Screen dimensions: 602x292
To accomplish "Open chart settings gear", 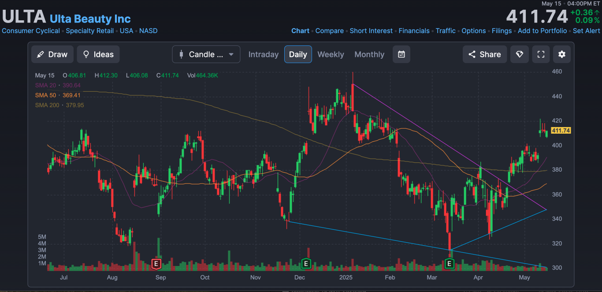I will pos(562,54).
